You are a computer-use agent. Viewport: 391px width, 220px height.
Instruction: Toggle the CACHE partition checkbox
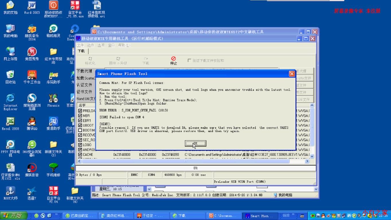point(80,155)
